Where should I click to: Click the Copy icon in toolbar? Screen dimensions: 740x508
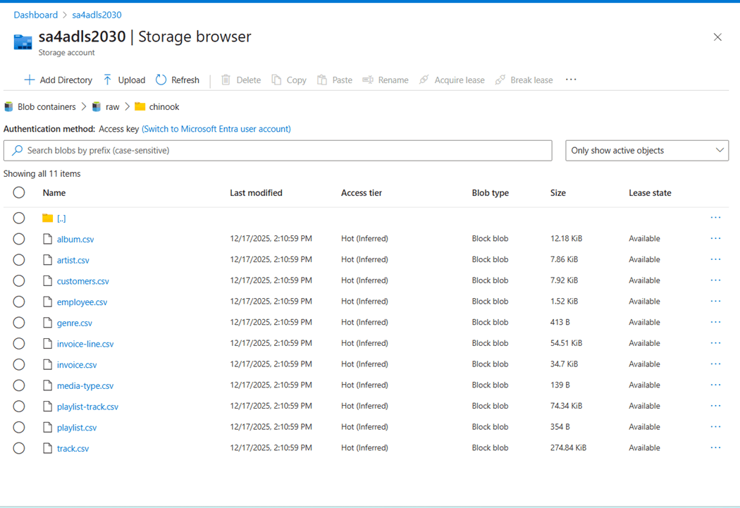coord(277,80)
